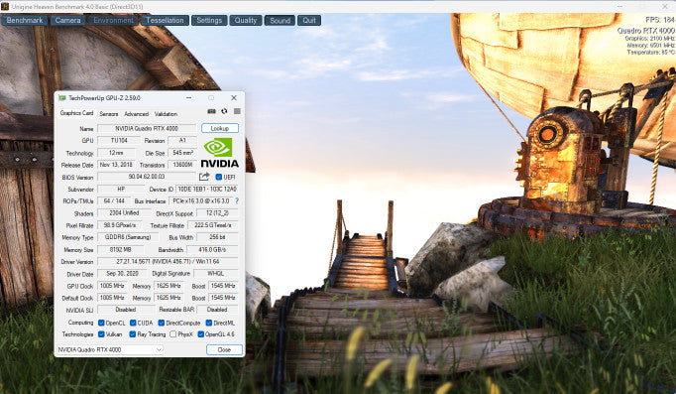This screenshot has width=676, height=394.
Task: Toggle the PhysX checkbox
Action: (x=172, y=334)
